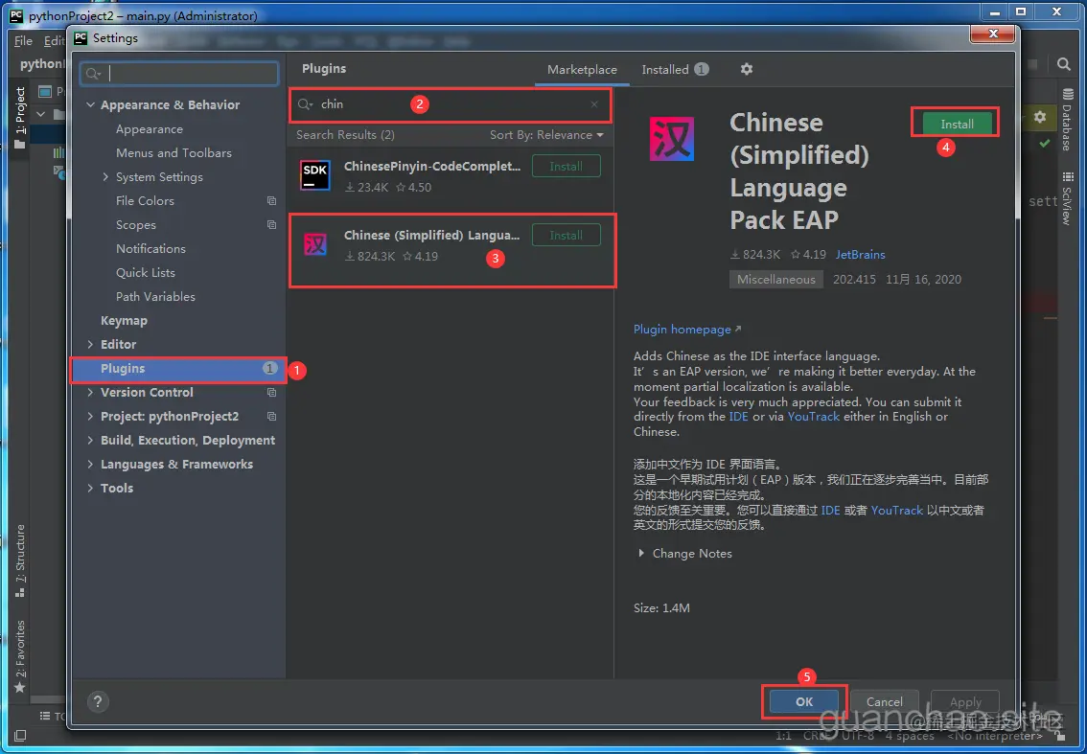Select the Appearance settings page
The width and height of the screenshot is (1087, 754).
(x=149, y=129)
